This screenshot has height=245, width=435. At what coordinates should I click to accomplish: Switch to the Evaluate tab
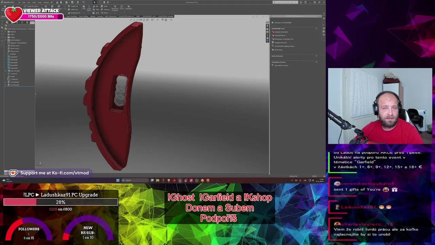(x=100, y=16)
